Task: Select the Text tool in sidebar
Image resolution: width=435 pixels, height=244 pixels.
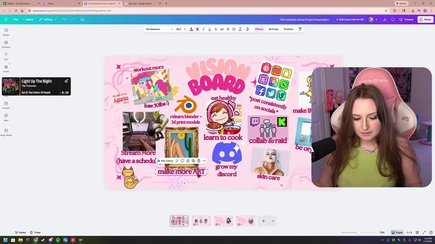Action: (x=6, y=57)
